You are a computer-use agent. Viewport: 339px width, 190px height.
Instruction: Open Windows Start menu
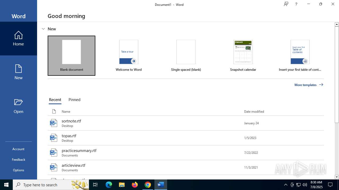6,185
